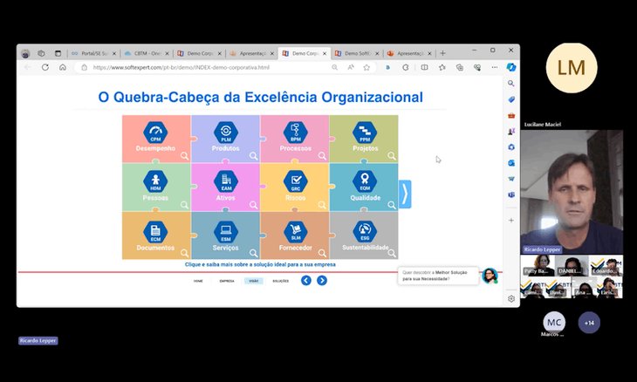The image size is (637, 382).
Task: Click magnifier on the Processos tile
Action: click(322, 156)
